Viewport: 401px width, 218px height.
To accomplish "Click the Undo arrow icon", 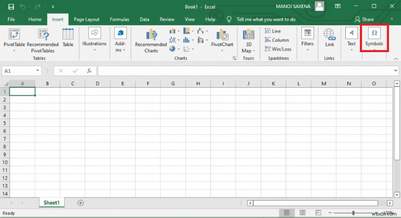I will coord(23,7).
